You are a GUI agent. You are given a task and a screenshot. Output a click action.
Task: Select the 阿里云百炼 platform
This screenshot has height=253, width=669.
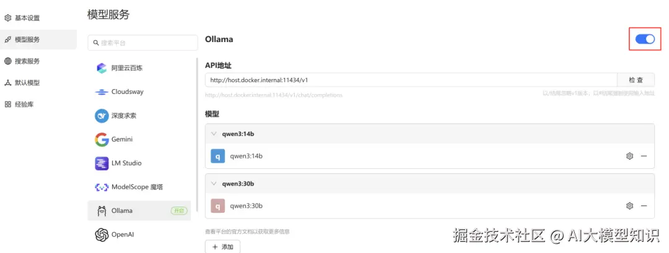139,67
